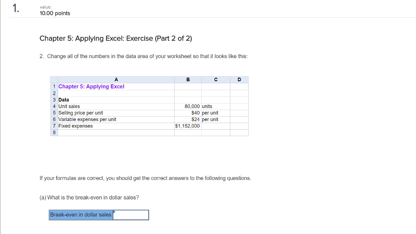The image size is (416, 234).
Task: Select row number 1 in the spreadsheet
Action: pos(54,86)
